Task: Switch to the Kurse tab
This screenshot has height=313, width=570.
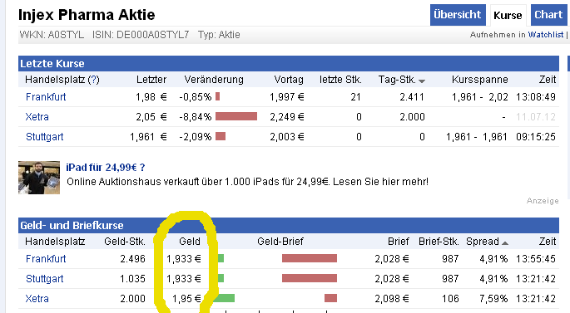Action: click(x=508, y=15)
